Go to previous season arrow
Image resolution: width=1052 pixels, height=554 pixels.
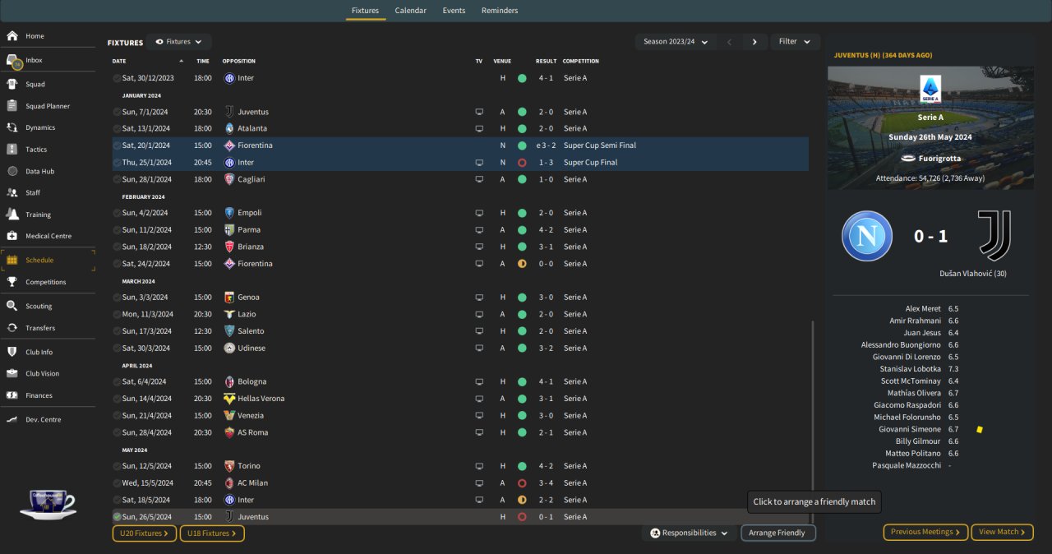click(729, 42)
